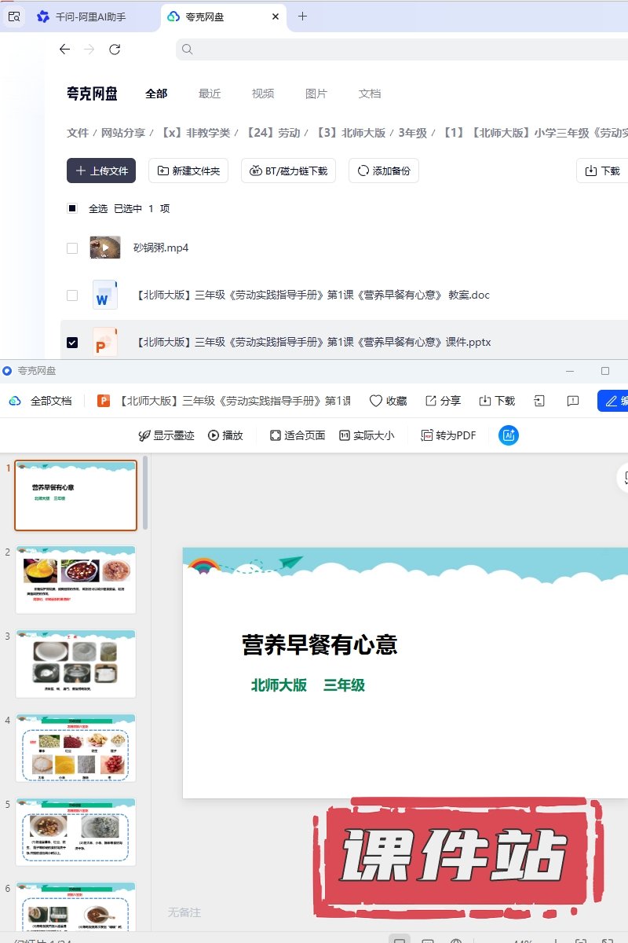Screen dimensions: 628x943
Task: Select slide 3 thumbnail in panel
Action: click(75, 664)
